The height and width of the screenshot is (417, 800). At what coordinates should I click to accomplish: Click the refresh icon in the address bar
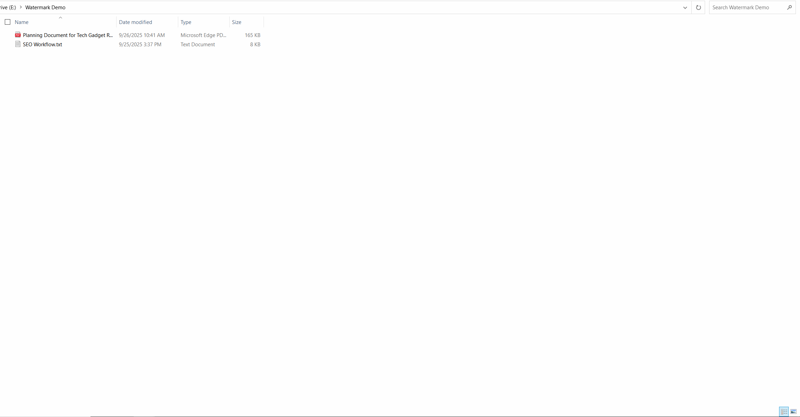click(698, 7)
